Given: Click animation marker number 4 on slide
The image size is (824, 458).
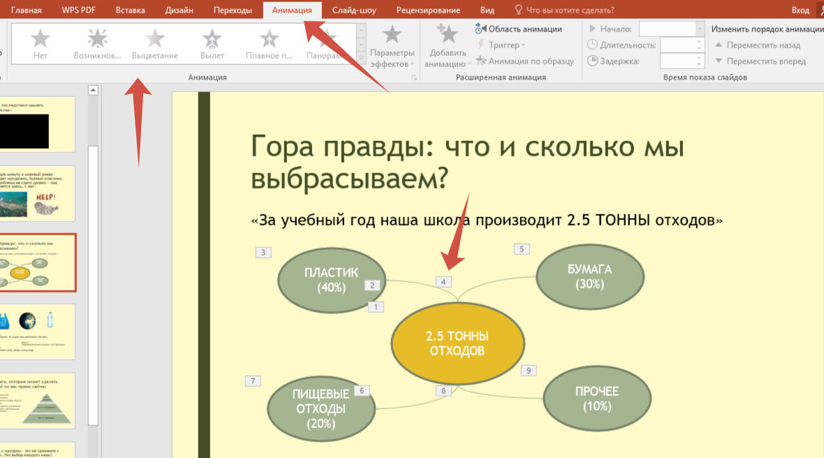Looking at the screenshot, I should (x=443, y=282).
